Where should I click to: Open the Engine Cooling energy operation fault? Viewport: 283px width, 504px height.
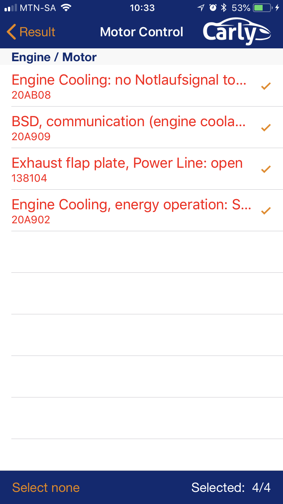(131, 210)
